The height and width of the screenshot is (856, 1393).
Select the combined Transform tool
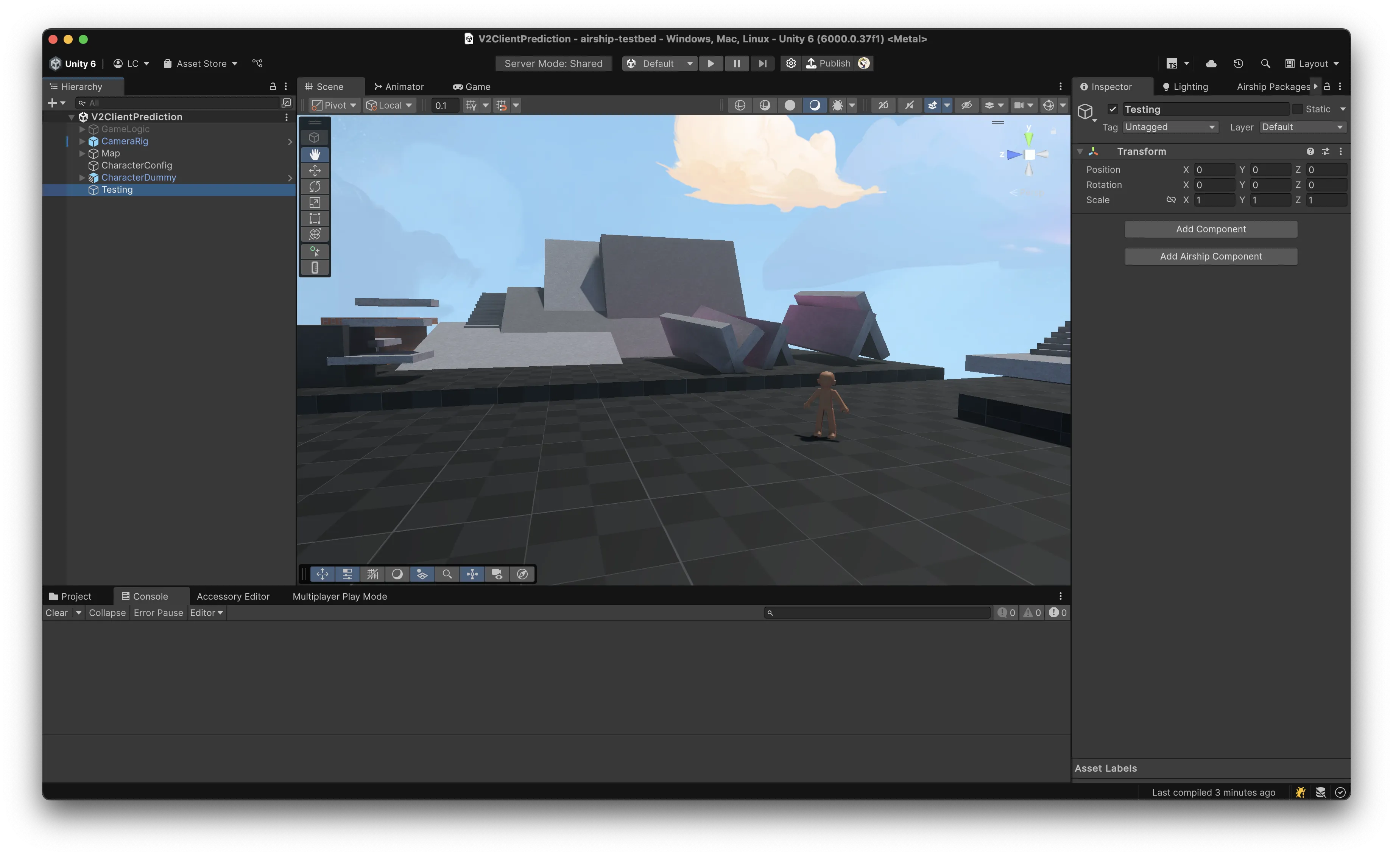click(x=315, y=234)
